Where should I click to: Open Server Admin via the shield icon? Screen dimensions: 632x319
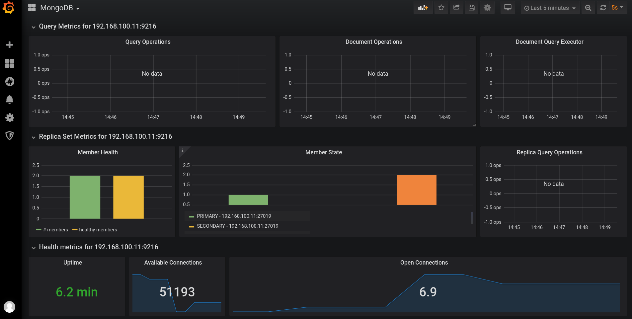10,135
